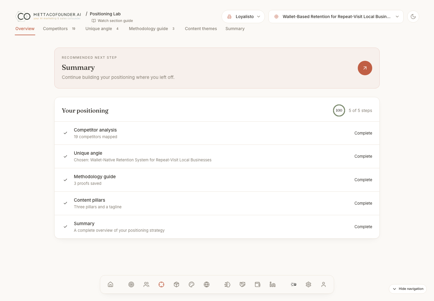Screen dimensions: 434x301
Task: Open the LinkedIn icon in bottom navigation
Action: 272,284
